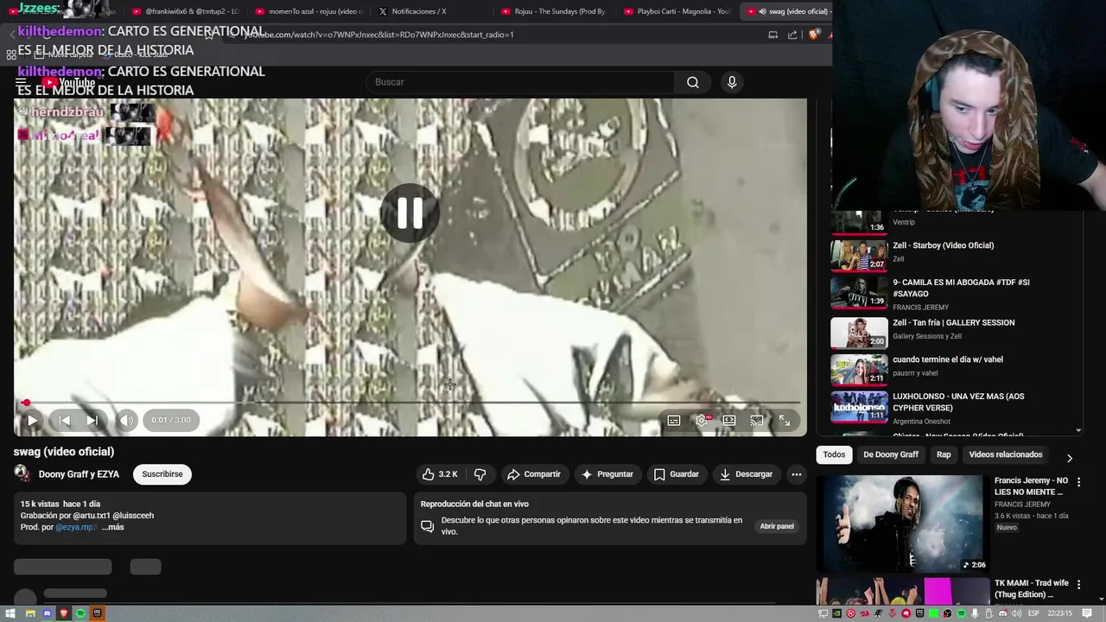Show more filter chips arrow

point(1070,458)
